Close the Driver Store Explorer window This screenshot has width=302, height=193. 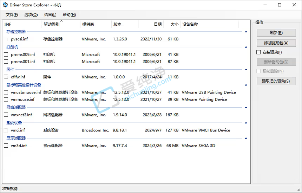(x=294, y=5)
